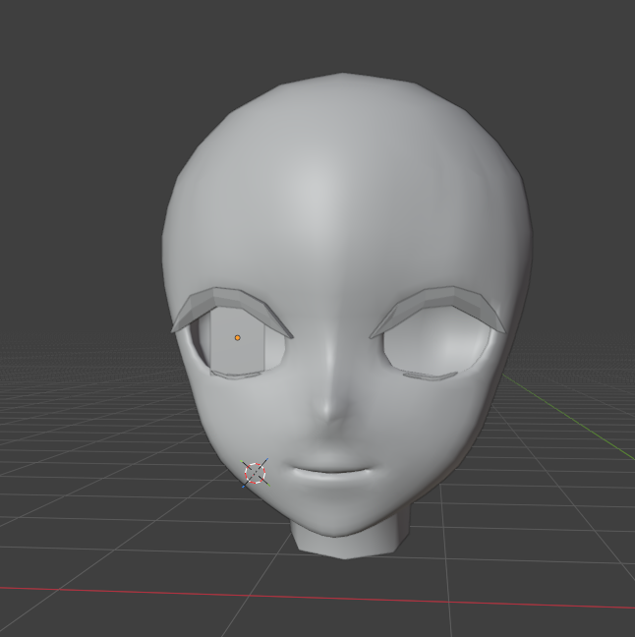Click the mouth line of the head
Image resolution: width=635 pixels, height=637 pixels.
coord(332,471)
